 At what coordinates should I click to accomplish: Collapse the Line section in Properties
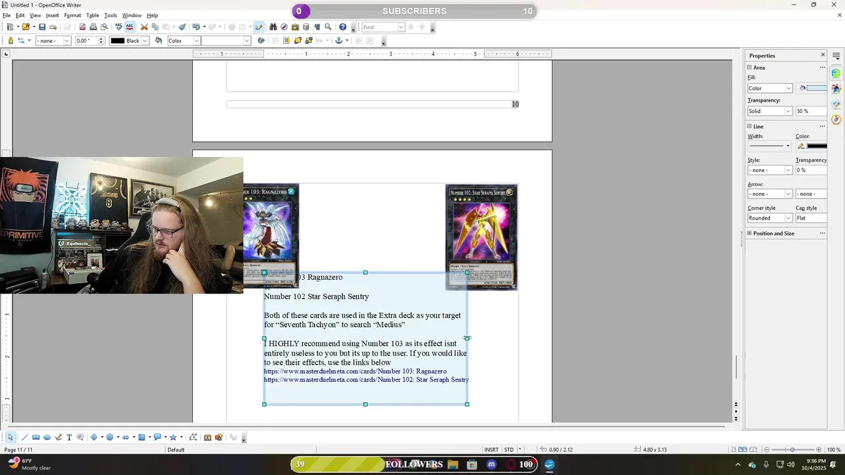tap(750, 126)
